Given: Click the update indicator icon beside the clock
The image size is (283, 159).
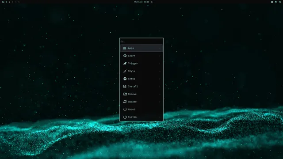Looking at the screenshot, I should (152, 2).
